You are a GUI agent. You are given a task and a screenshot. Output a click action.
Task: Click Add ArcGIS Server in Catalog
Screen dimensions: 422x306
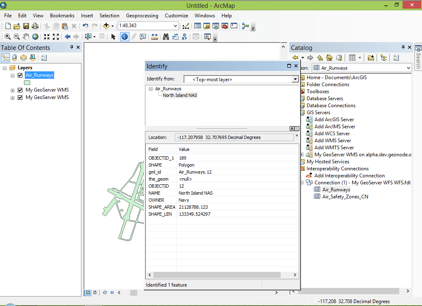pyautogui.click(x=334, y=120)
